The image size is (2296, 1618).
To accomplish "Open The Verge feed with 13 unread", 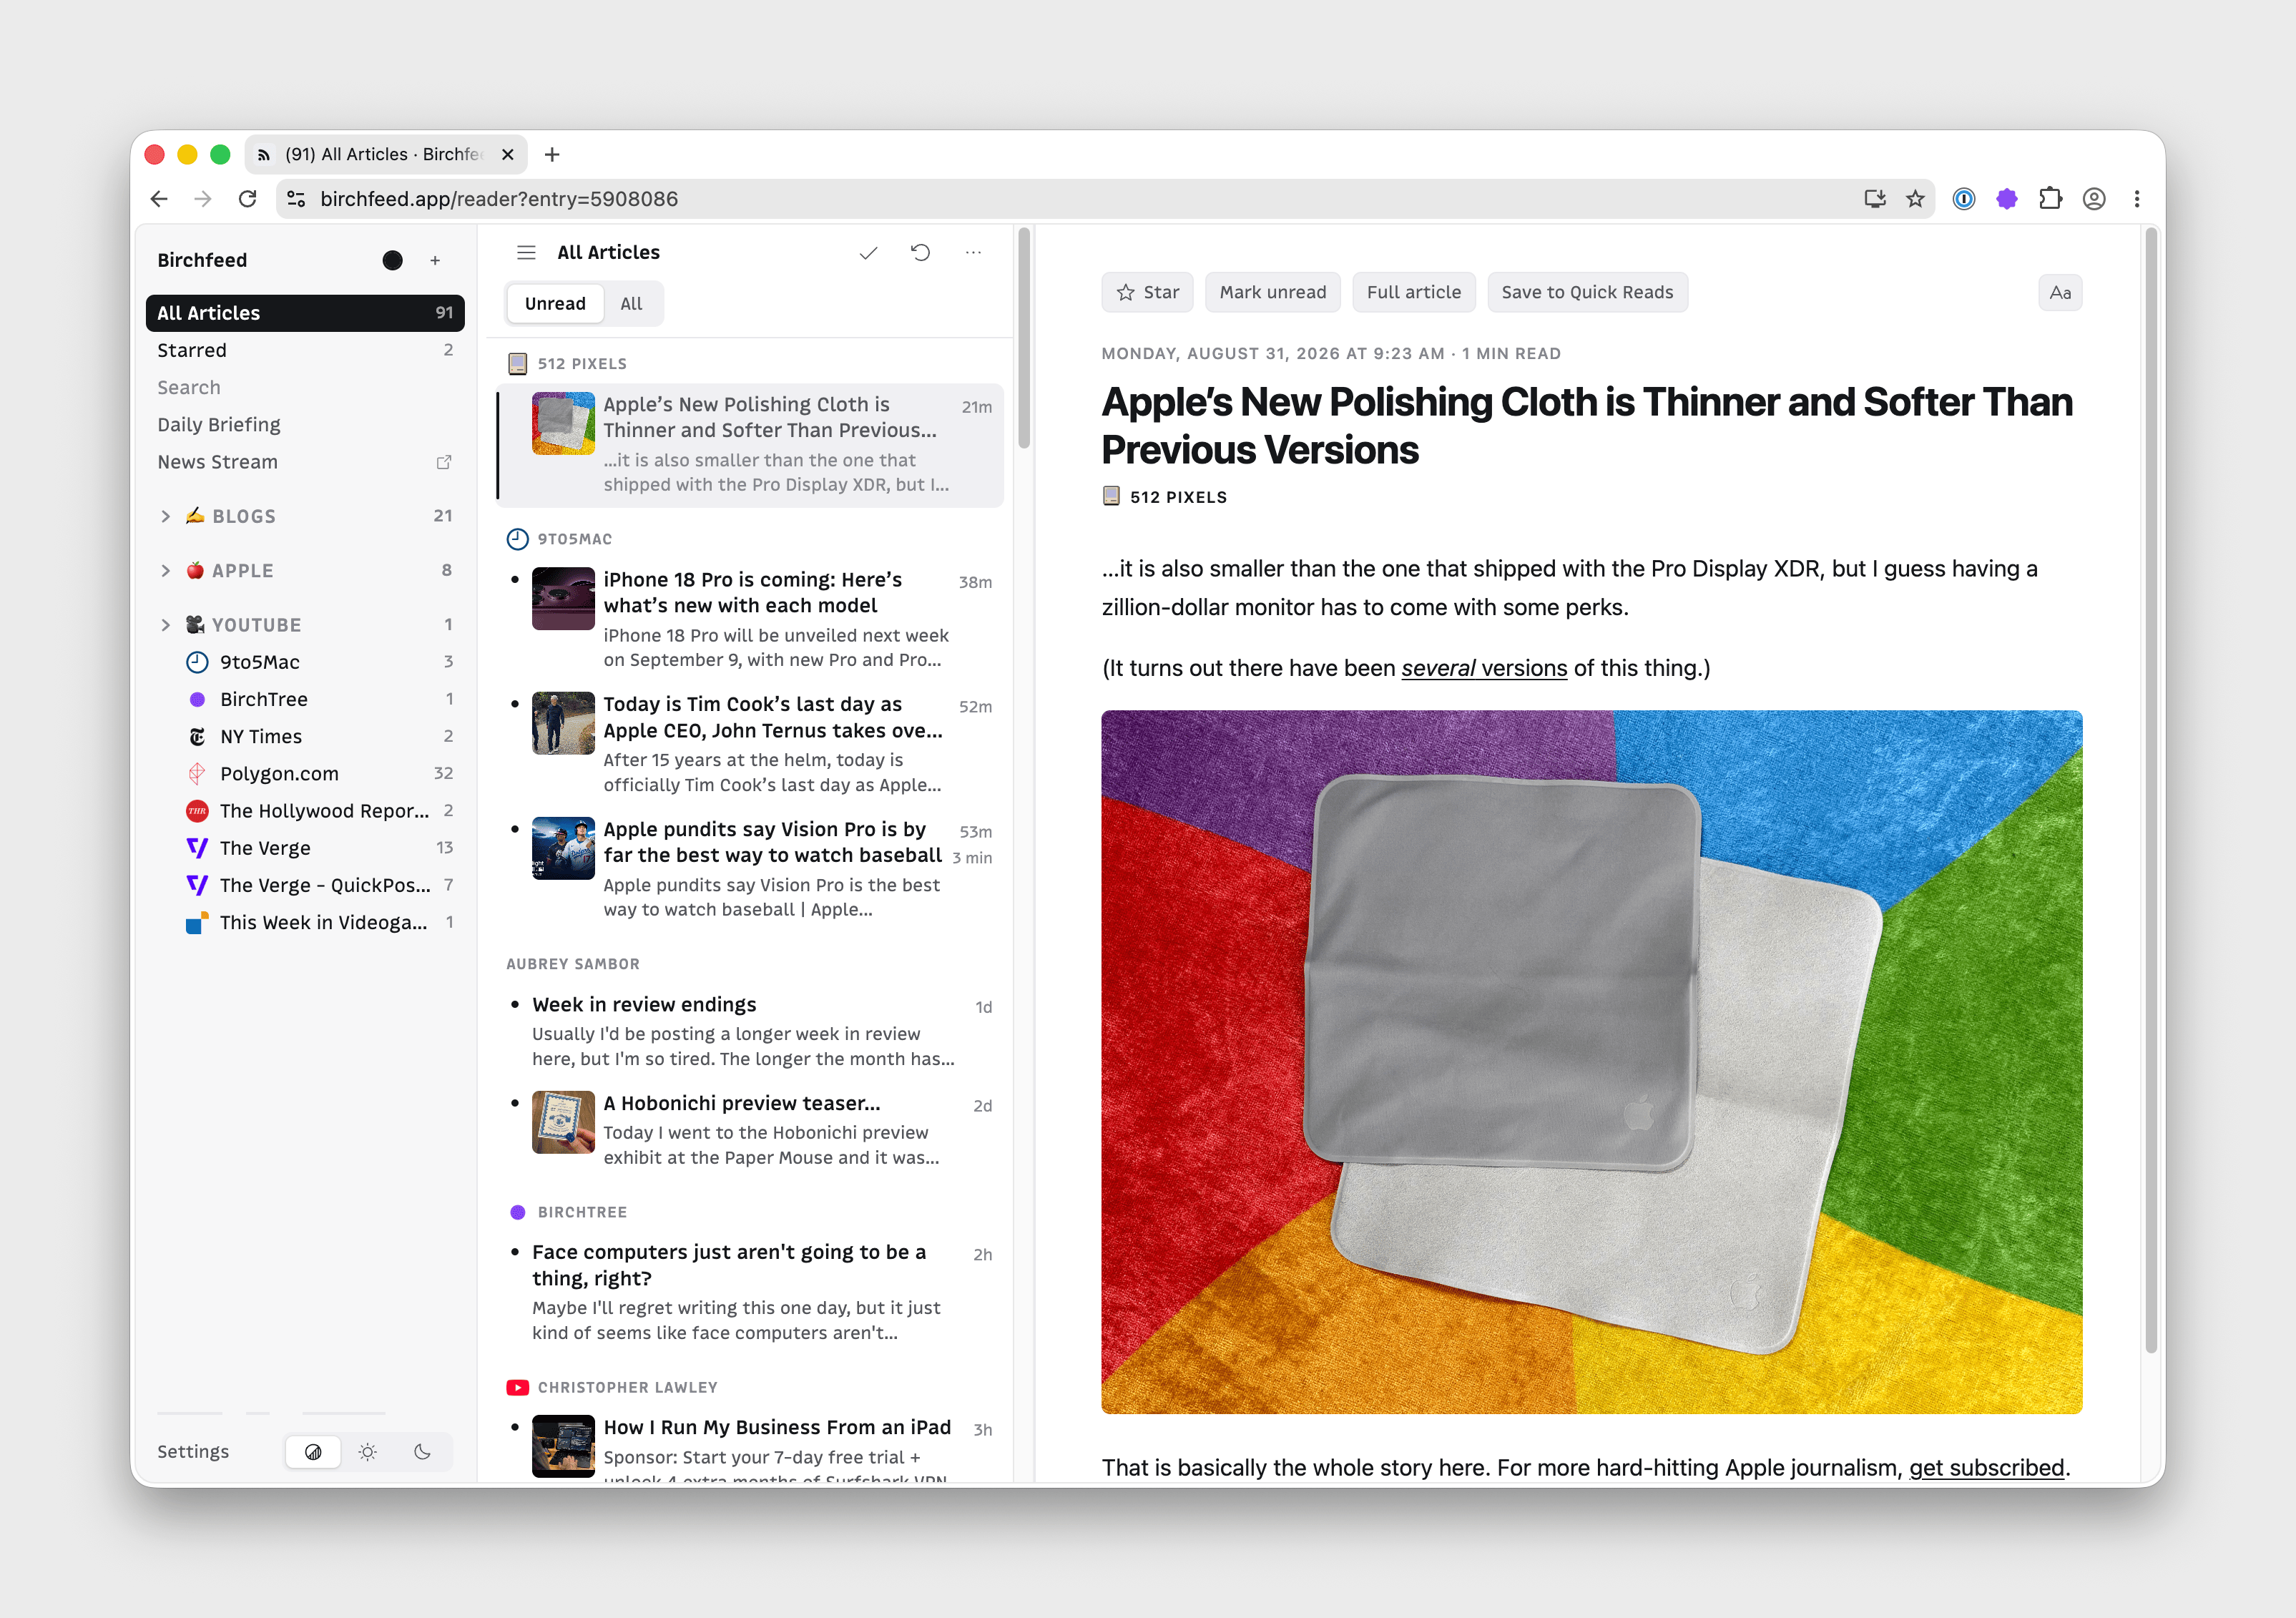I will coord(305,848).
